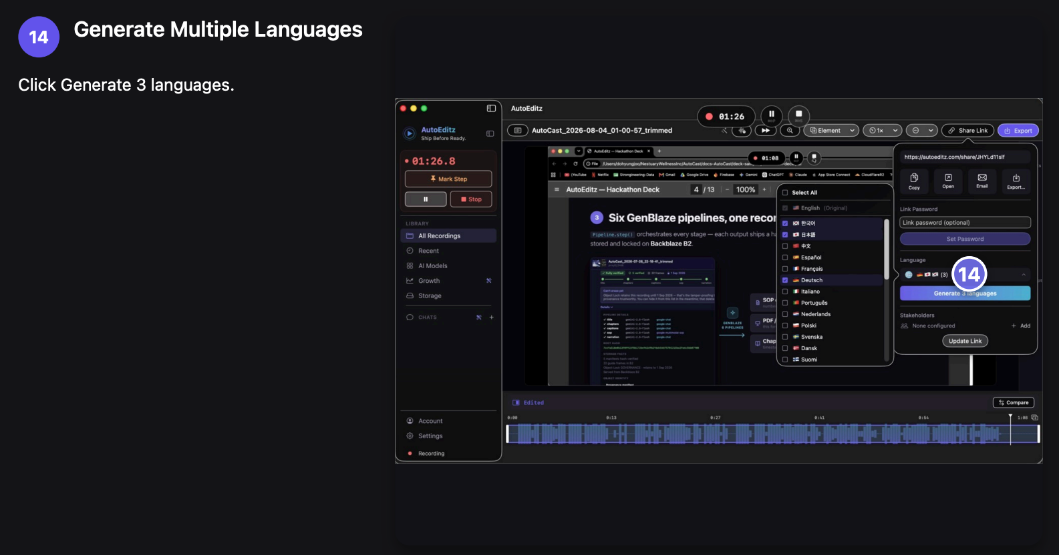1059x555 pixels.
Task: Open Recent in the library sidebar
Action: (x=448, y=251)
